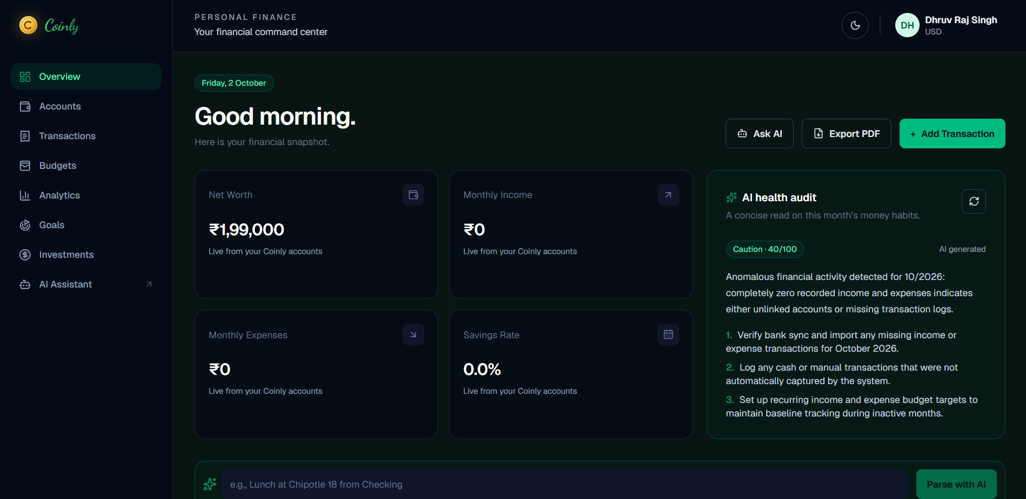Click recommendation 1 about verifying bank sync
1026x499 pixels.
point(841,341)
